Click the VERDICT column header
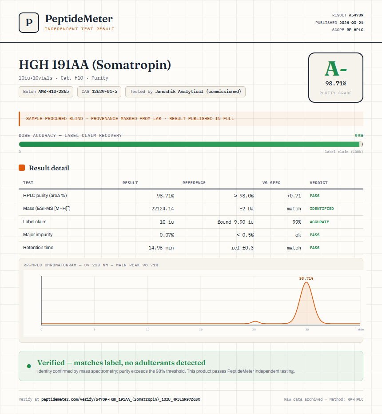The height and width of the screenshot is (414, 382). [x=318, y=183]
